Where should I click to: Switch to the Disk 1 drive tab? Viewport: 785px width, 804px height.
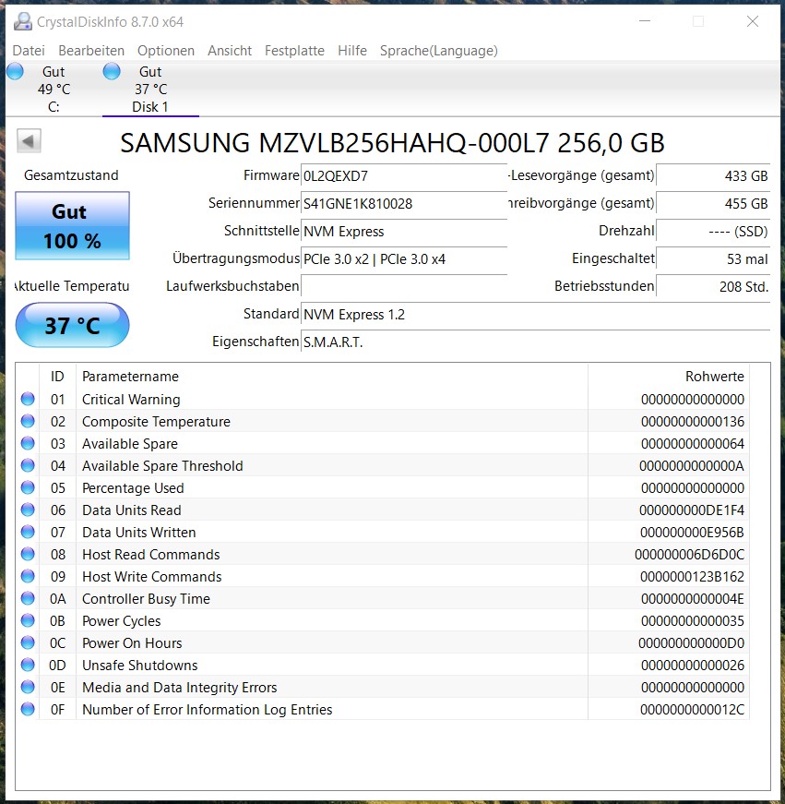tap(150, 90)
